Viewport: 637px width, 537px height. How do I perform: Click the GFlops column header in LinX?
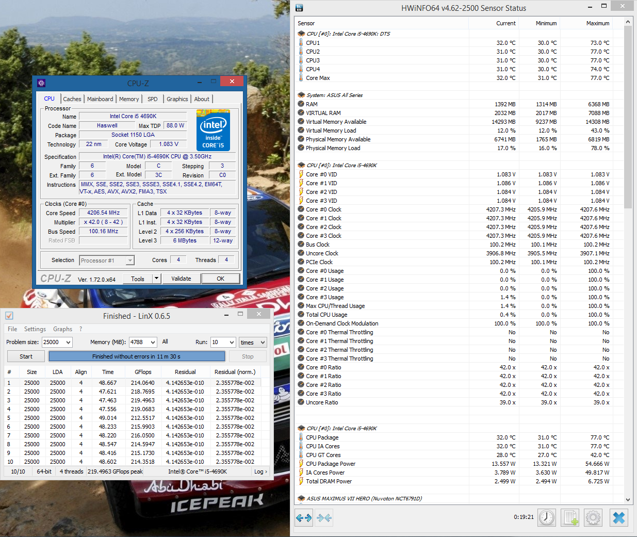(143, 372)
